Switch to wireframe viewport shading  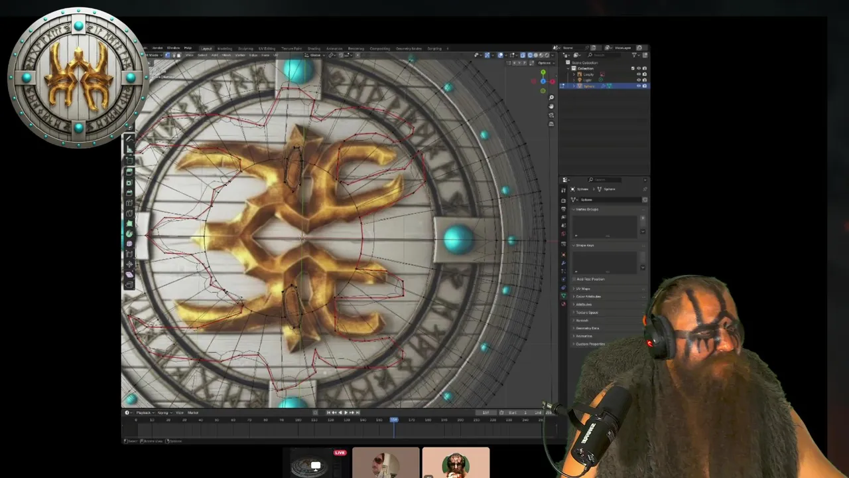[x=530, y=55]
